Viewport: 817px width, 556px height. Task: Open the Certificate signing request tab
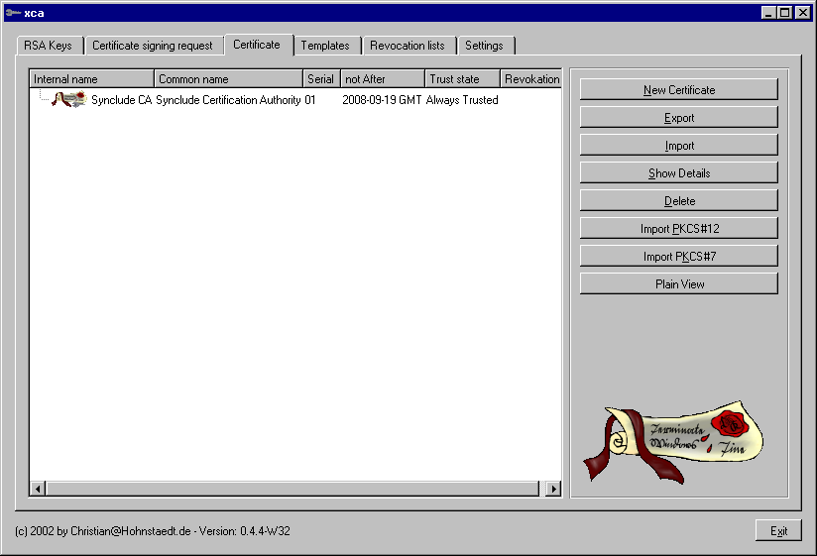(x=153, y=46)
